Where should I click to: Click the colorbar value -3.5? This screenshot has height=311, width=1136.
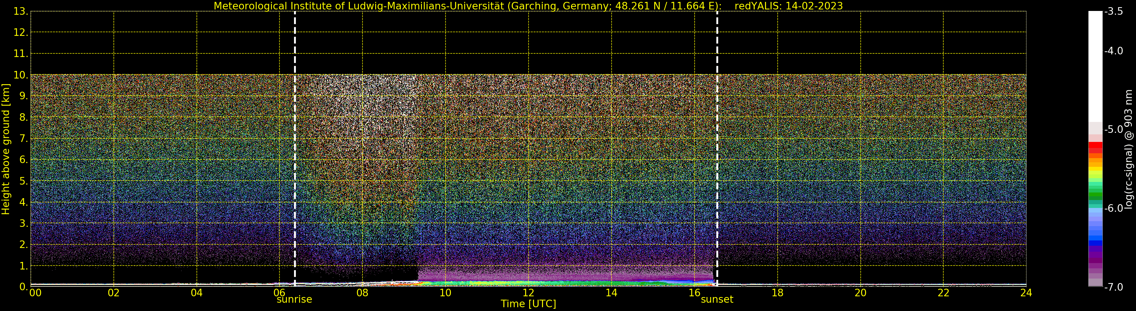coord(1113,11)
